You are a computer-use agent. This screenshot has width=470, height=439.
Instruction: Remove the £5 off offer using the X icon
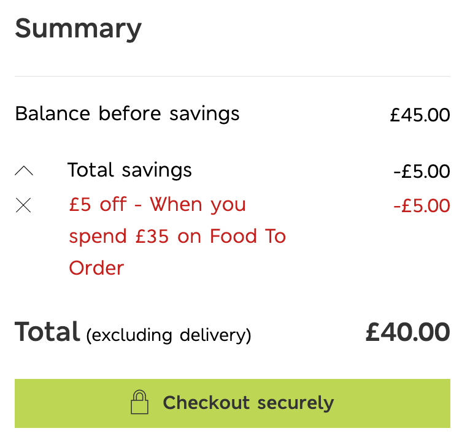pos(23,205)
